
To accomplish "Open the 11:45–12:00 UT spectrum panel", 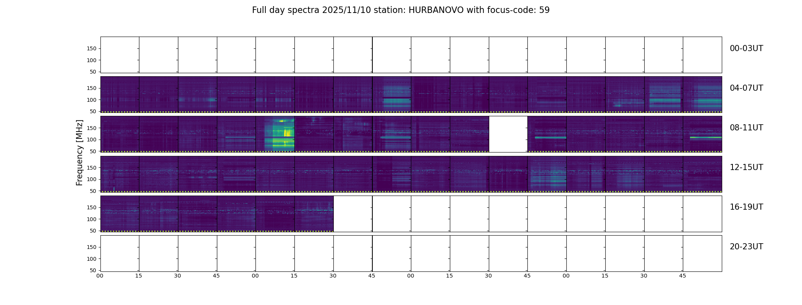I will pyautogui.click(x=702, y=134).
